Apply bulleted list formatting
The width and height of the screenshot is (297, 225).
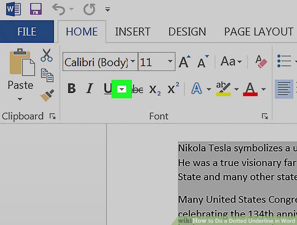pos(284,61)
